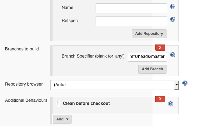Remove Clean before checkout behaviour
199x126 pixels.
click(x=160, y=99)
